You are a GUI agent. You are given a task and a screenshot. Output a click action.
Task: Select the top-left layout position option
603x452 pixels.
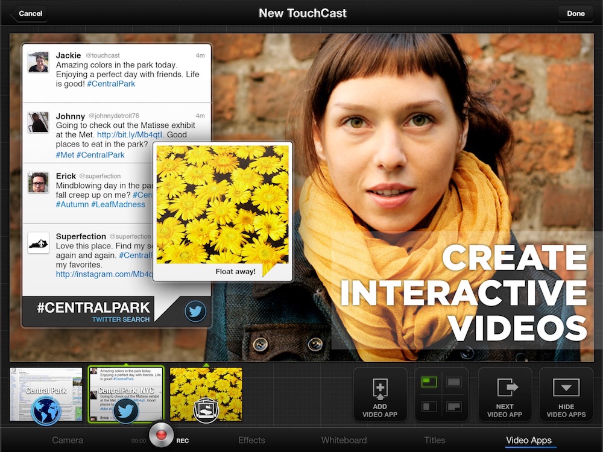coord(429,382)
